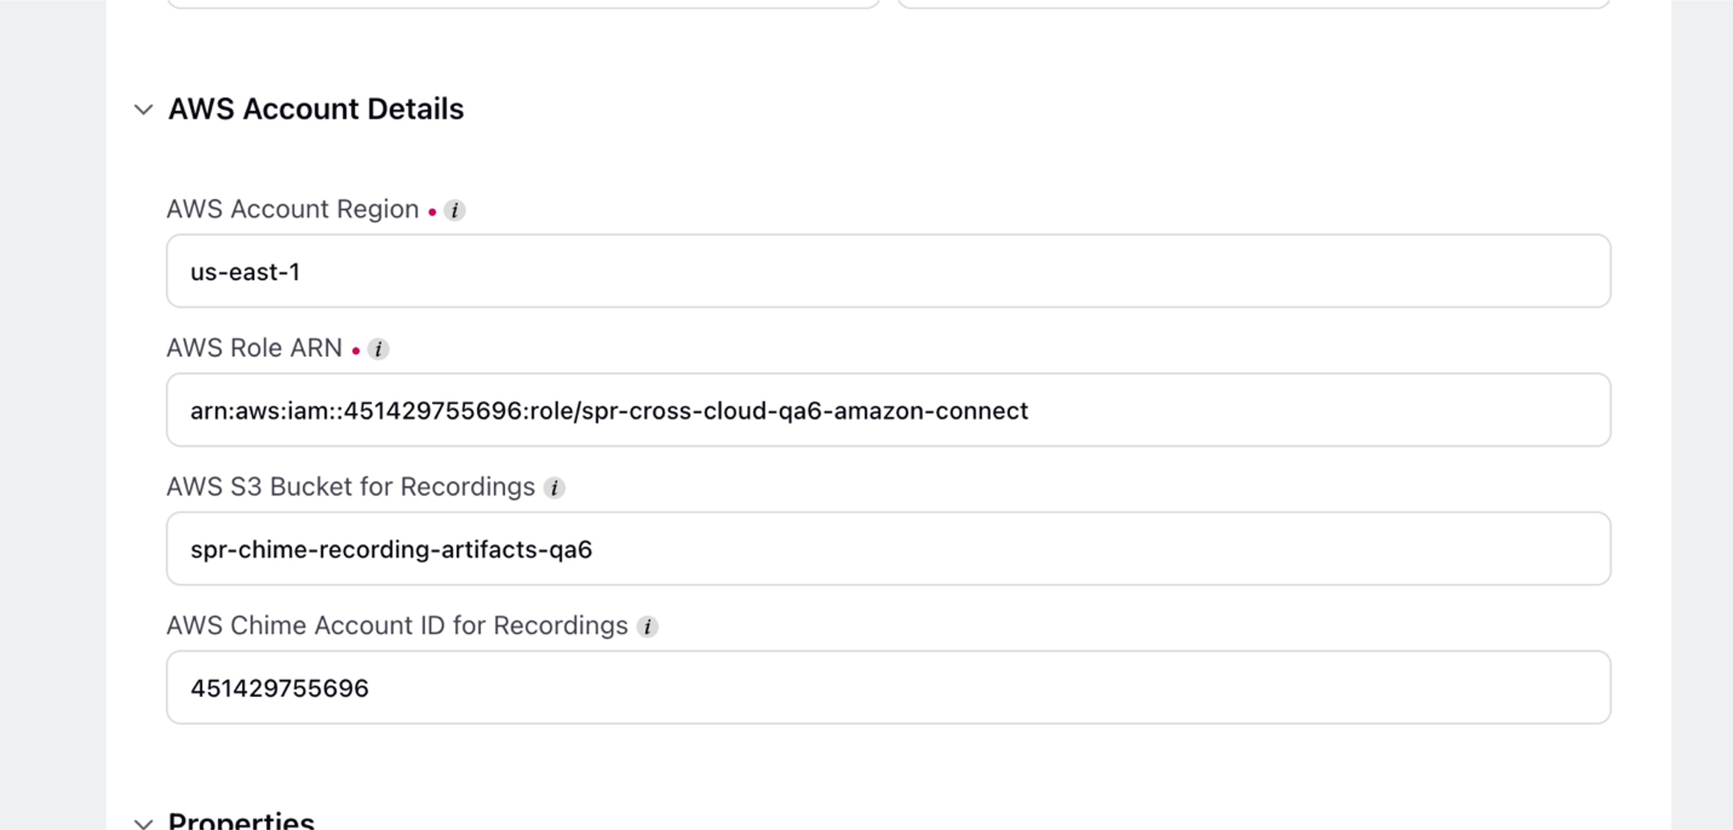Click the AWS Account Region label text
This screenshot has height=830, width=1733.
click(x=292, y=209)
